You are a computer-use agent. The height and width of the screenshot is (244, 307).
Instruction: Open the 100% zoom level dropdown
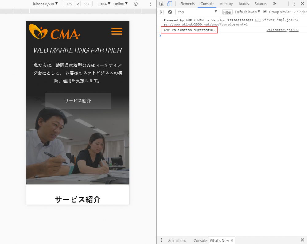click(104, 4)
